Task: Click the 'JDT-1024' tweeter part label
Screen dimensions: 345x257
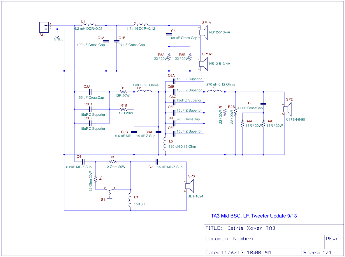Action: point(196,197)
